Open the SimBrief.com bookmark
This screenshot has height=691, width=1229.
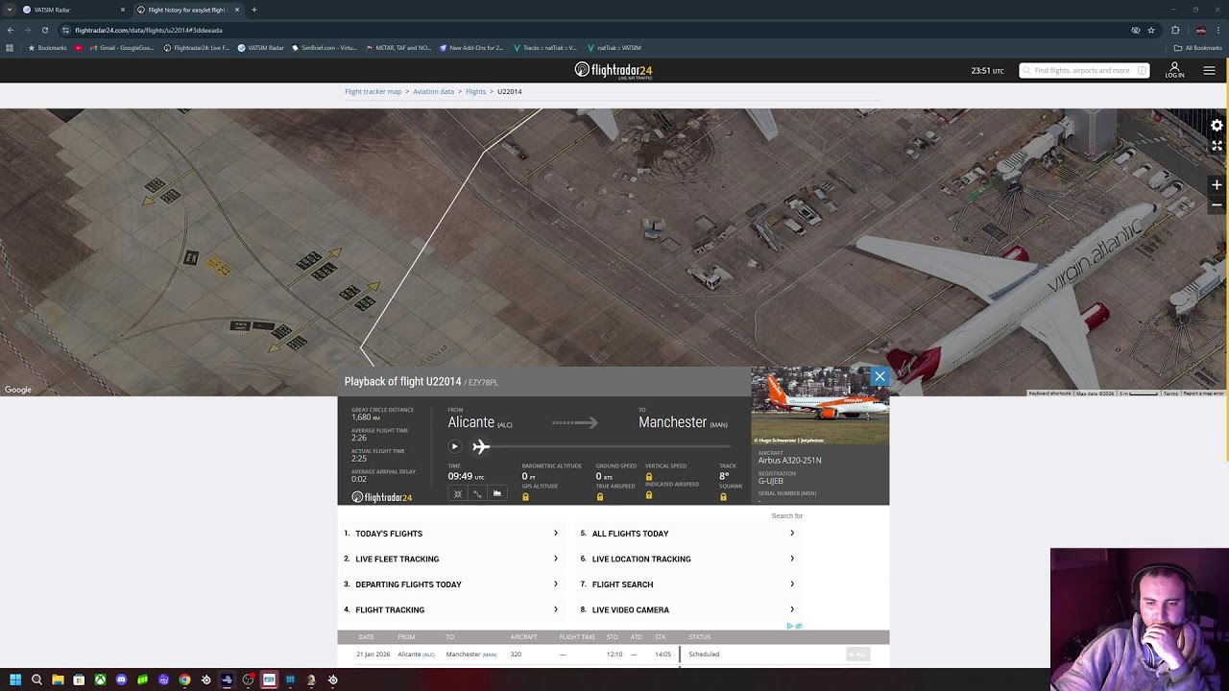[324, 48]
